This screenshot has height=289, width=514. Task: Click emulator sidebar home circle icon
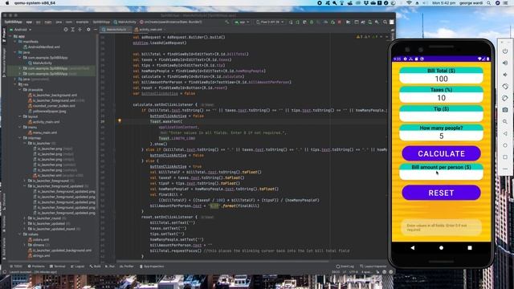[x=505, y=145]
